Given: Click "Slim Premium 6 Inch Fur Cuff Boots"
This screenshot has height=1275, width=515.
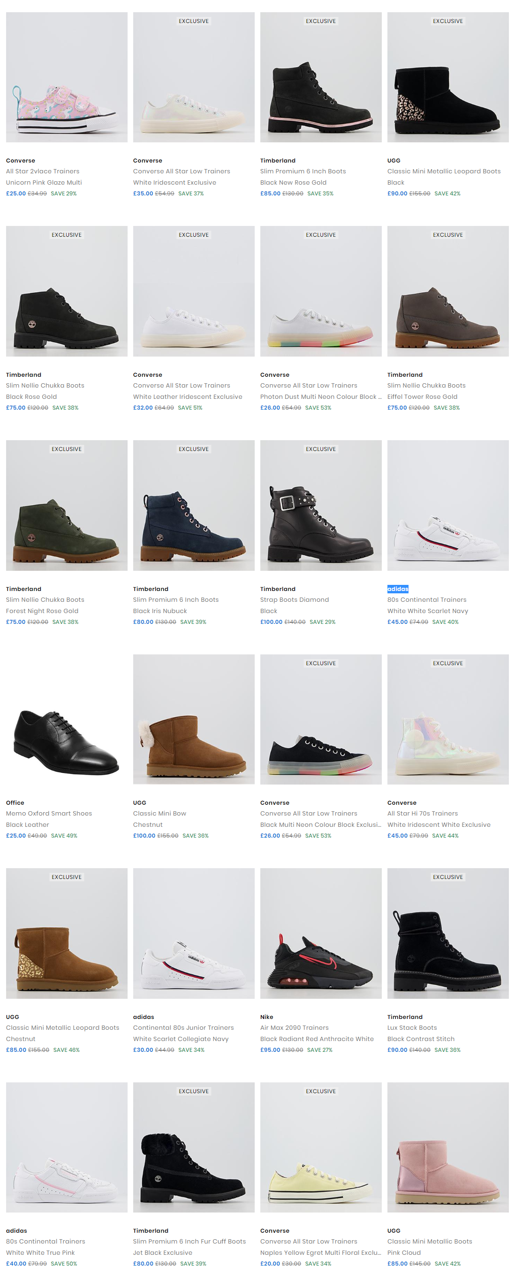Looking at the screenshot, I should [189, 1241].
